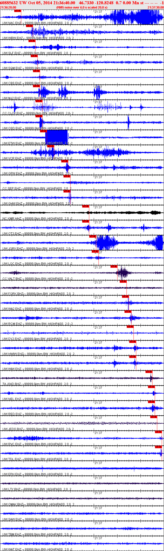Click the UW NAC EHZ station label
Screen dimensions: 164x551
pyautogui.click(x=12, y=23)
